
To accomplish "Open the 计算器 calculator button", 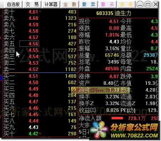I will (51, 5).
